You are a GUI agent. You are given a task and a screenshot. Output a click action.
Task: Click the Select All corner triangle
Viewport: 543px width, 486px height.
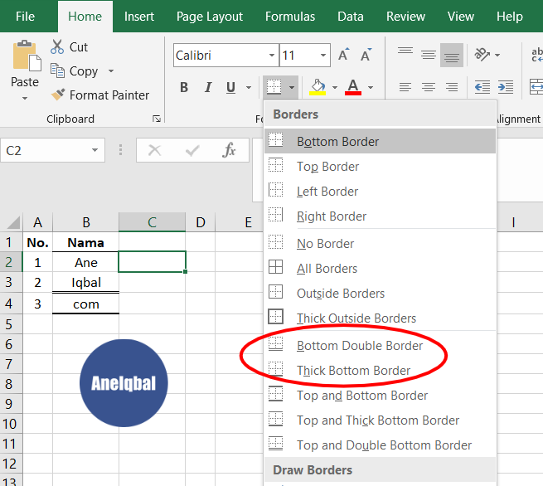coord(13,222)
